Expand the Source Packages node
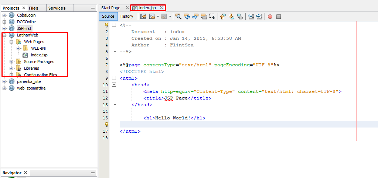Viewport: 378px width, 178px height. pos(11,62)
